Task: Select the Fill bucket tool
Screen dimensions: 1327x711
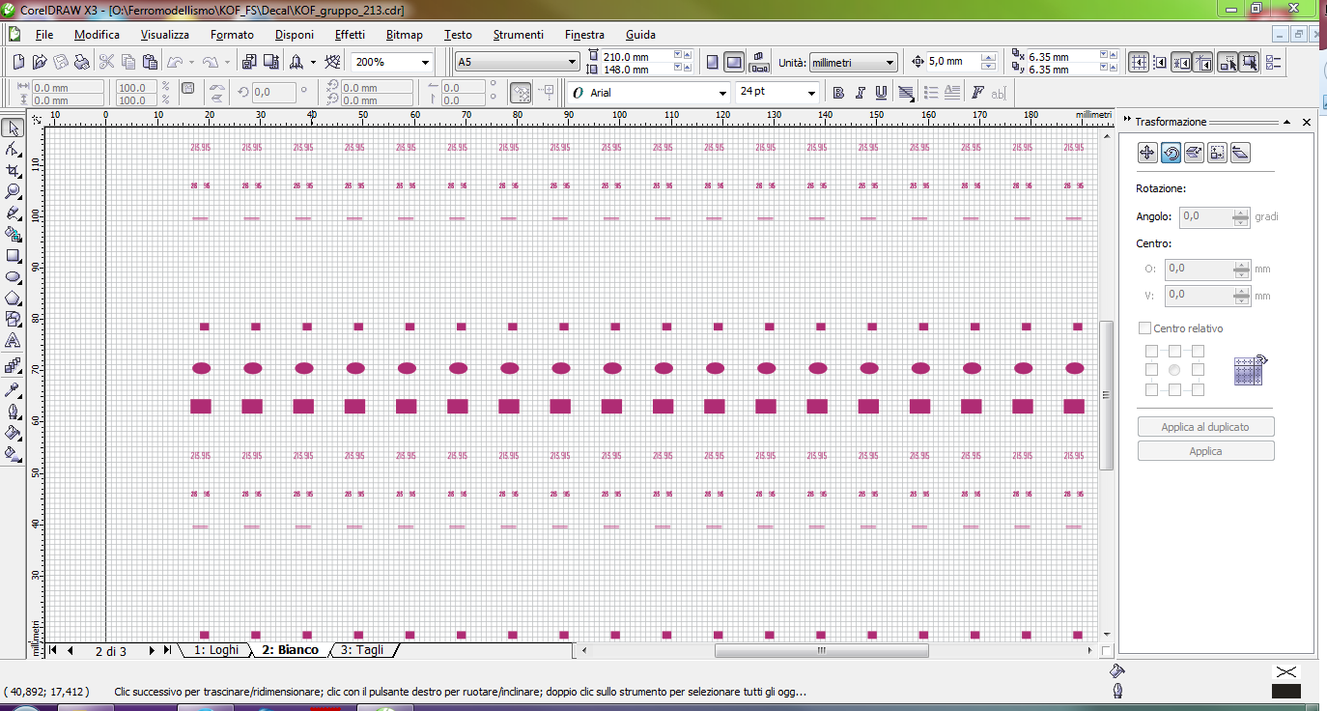Action: pos(13,433)
